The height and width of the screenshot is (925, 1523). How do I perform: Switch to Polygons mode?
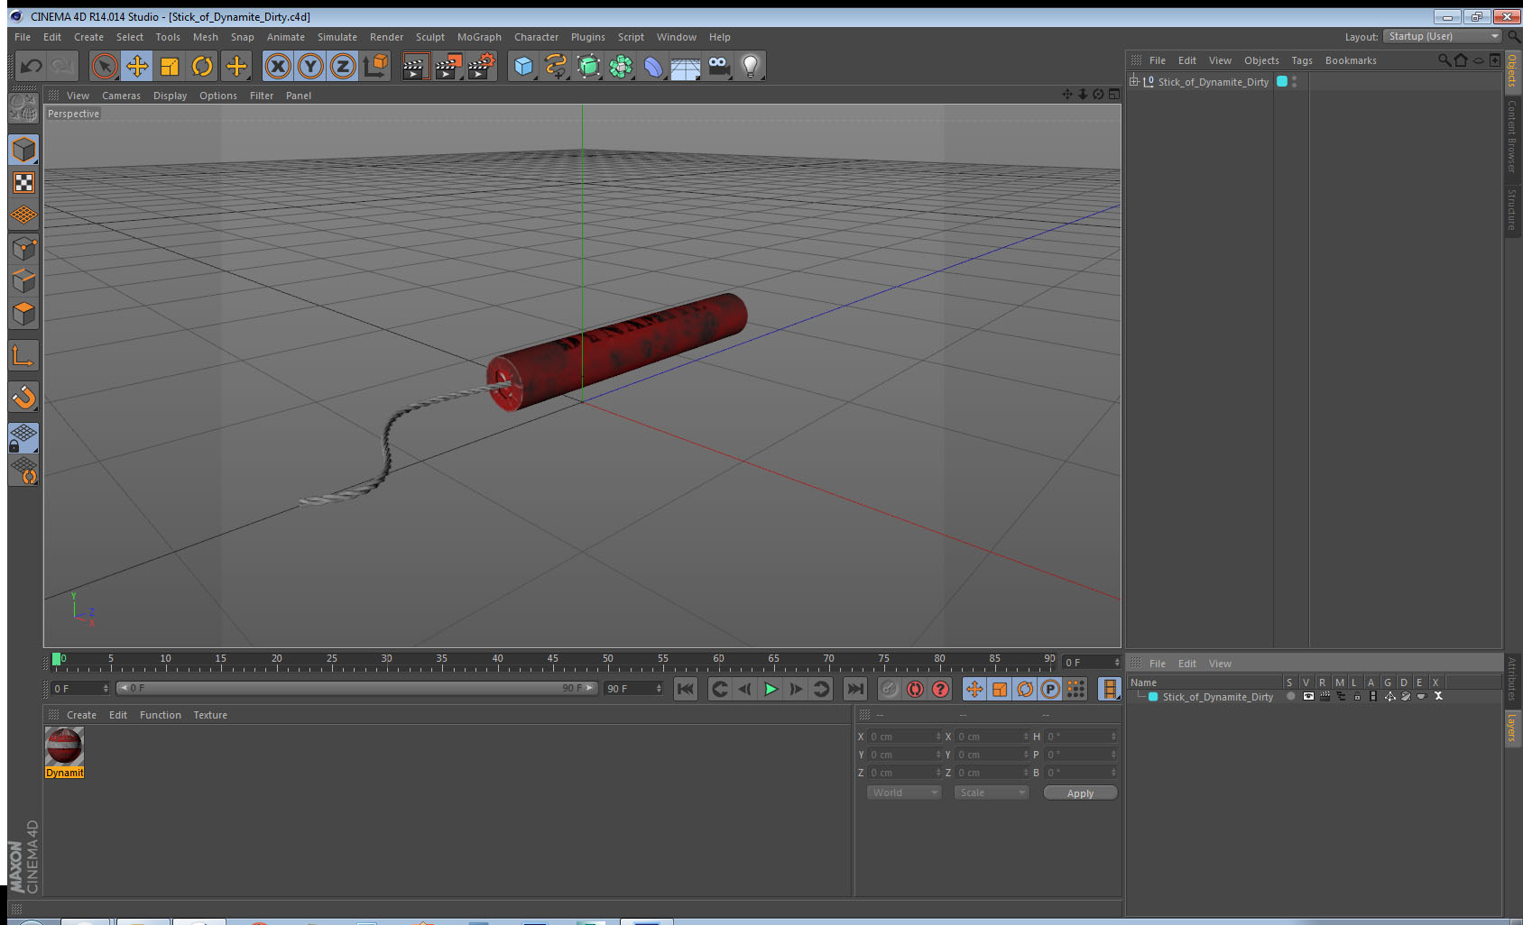pyautogui.click(x=23, y=314)
